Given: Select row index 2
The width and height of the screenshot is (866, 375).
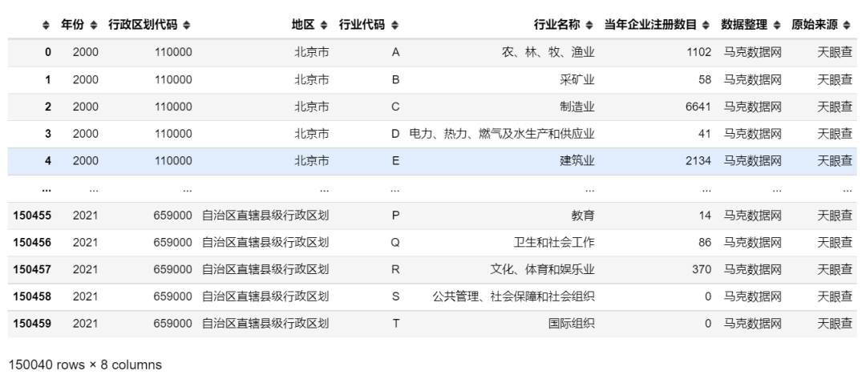Looking at the screenshot, I should [48, 107].
